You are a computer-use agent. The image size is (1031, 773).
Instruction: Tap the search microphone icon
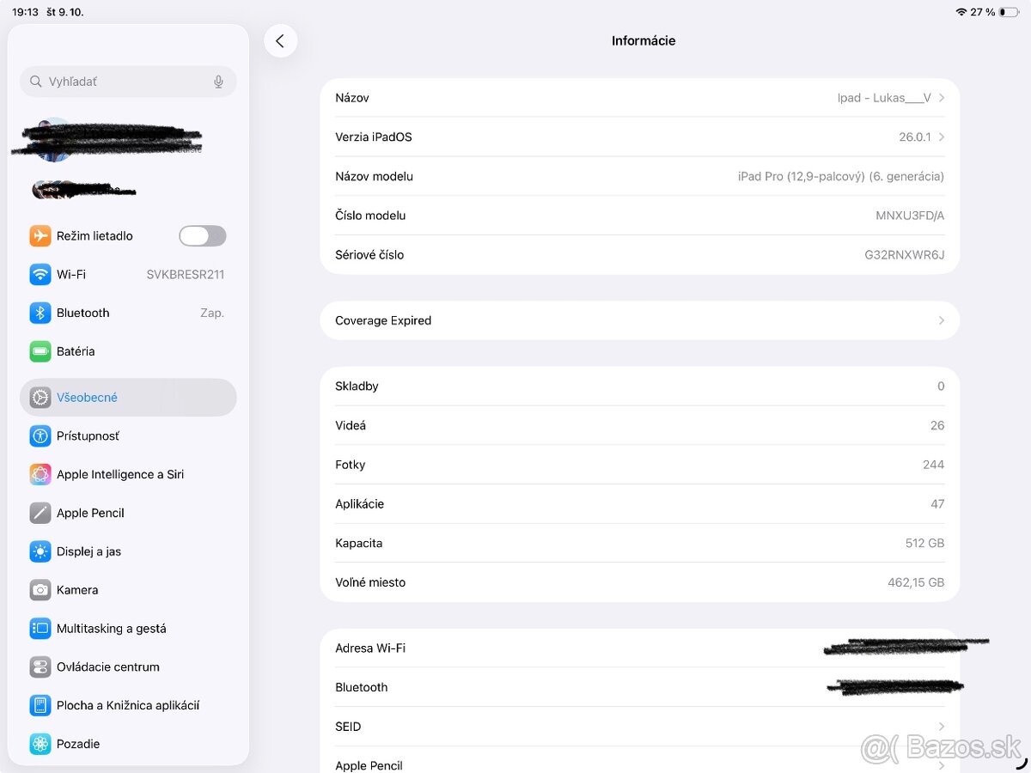[218, 81]
